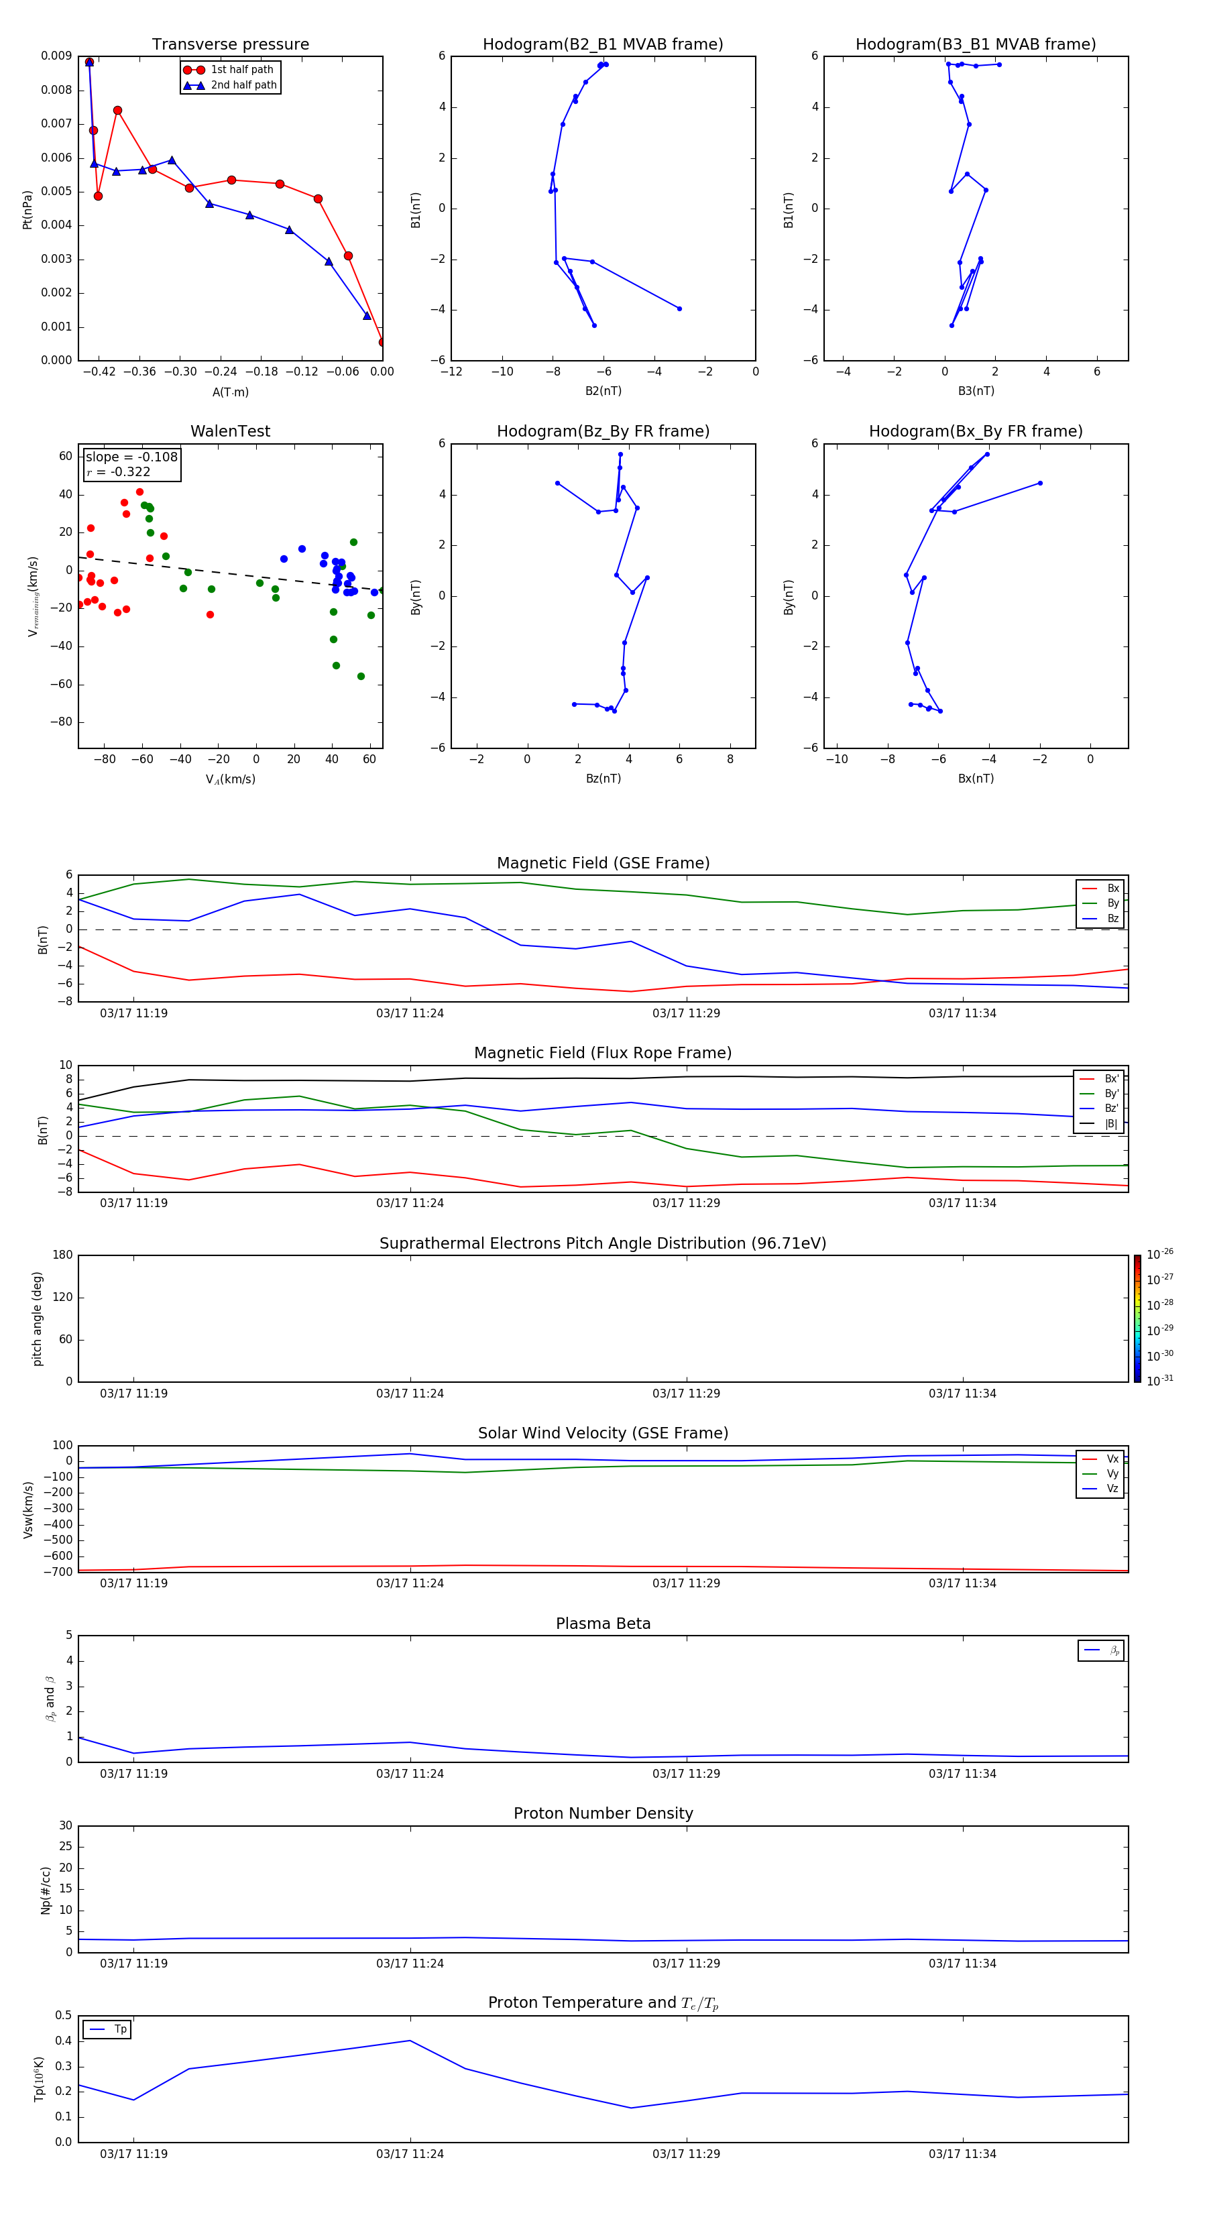The width and height of the screenshot is (1207, 2213).
Task: Click '03/17 11:34' tick under Proton Temperature plot
Action: tap(962, 2154)
